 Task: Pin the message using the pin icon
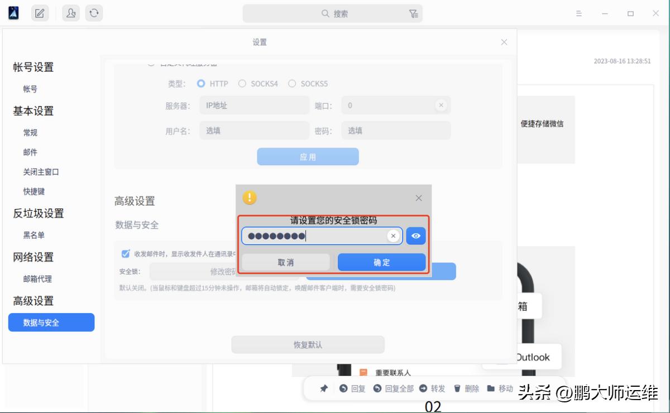tap(323, 388)
